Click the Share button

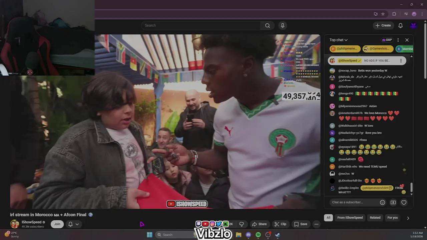click(259, 224)
